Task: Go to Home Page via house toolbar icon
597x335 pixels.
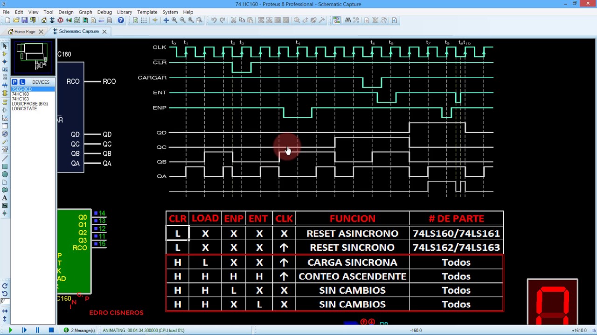Action: 44,20
